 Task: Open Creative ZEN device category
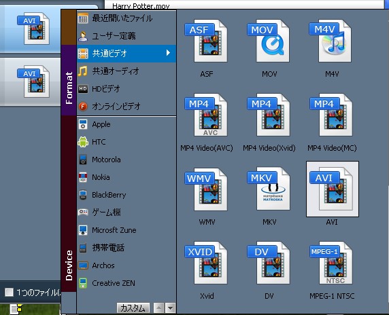(126, 283)
